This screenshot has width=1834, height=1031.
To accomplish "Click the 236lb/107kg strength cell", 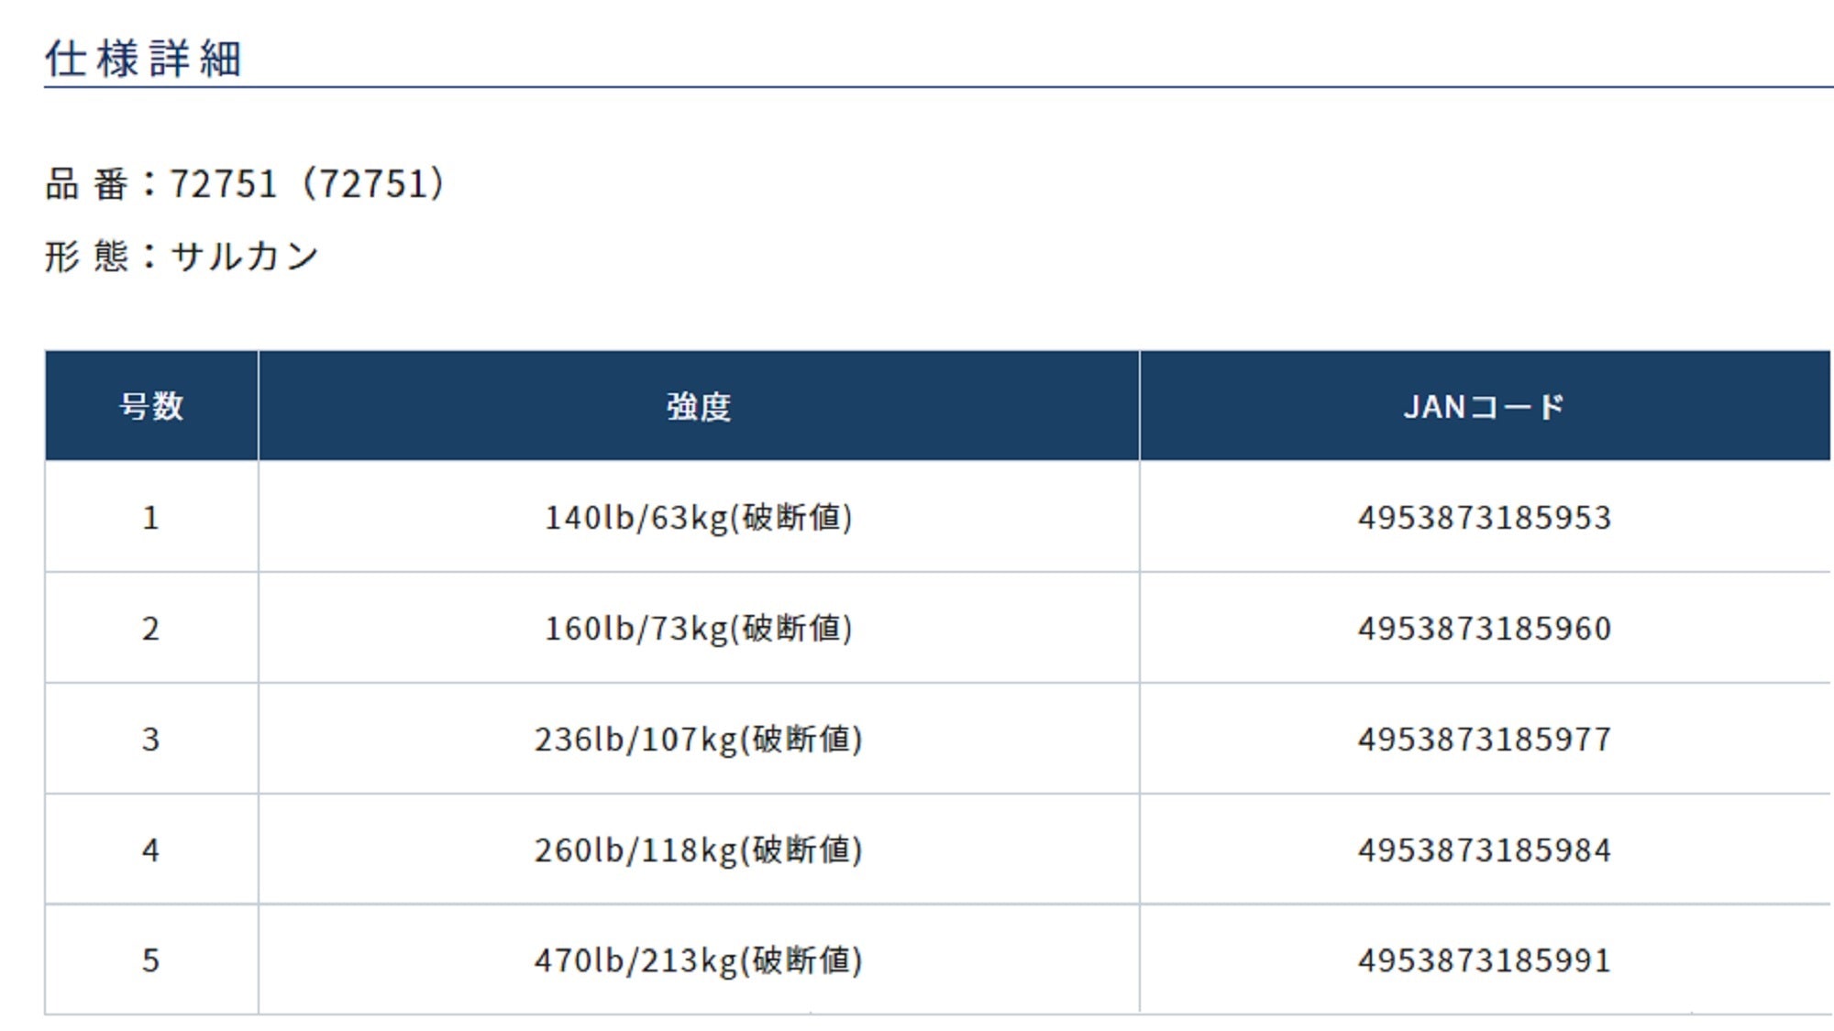I will tap(699, 740).
